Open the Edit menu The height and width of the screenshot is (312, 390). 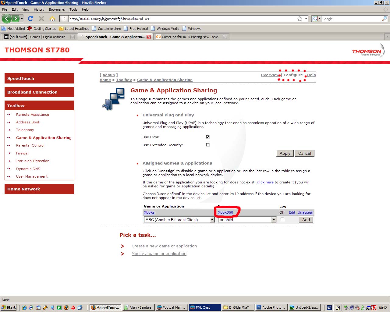15,9
